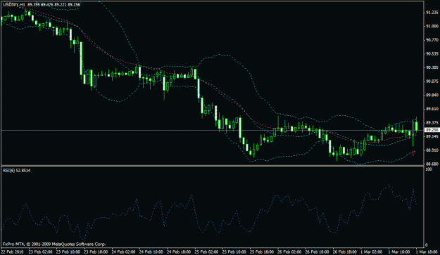The height and width of the screenshot is (255, 440).
Task: Click the 25 Feb 18:00 time label
Action: click(262, 251)
